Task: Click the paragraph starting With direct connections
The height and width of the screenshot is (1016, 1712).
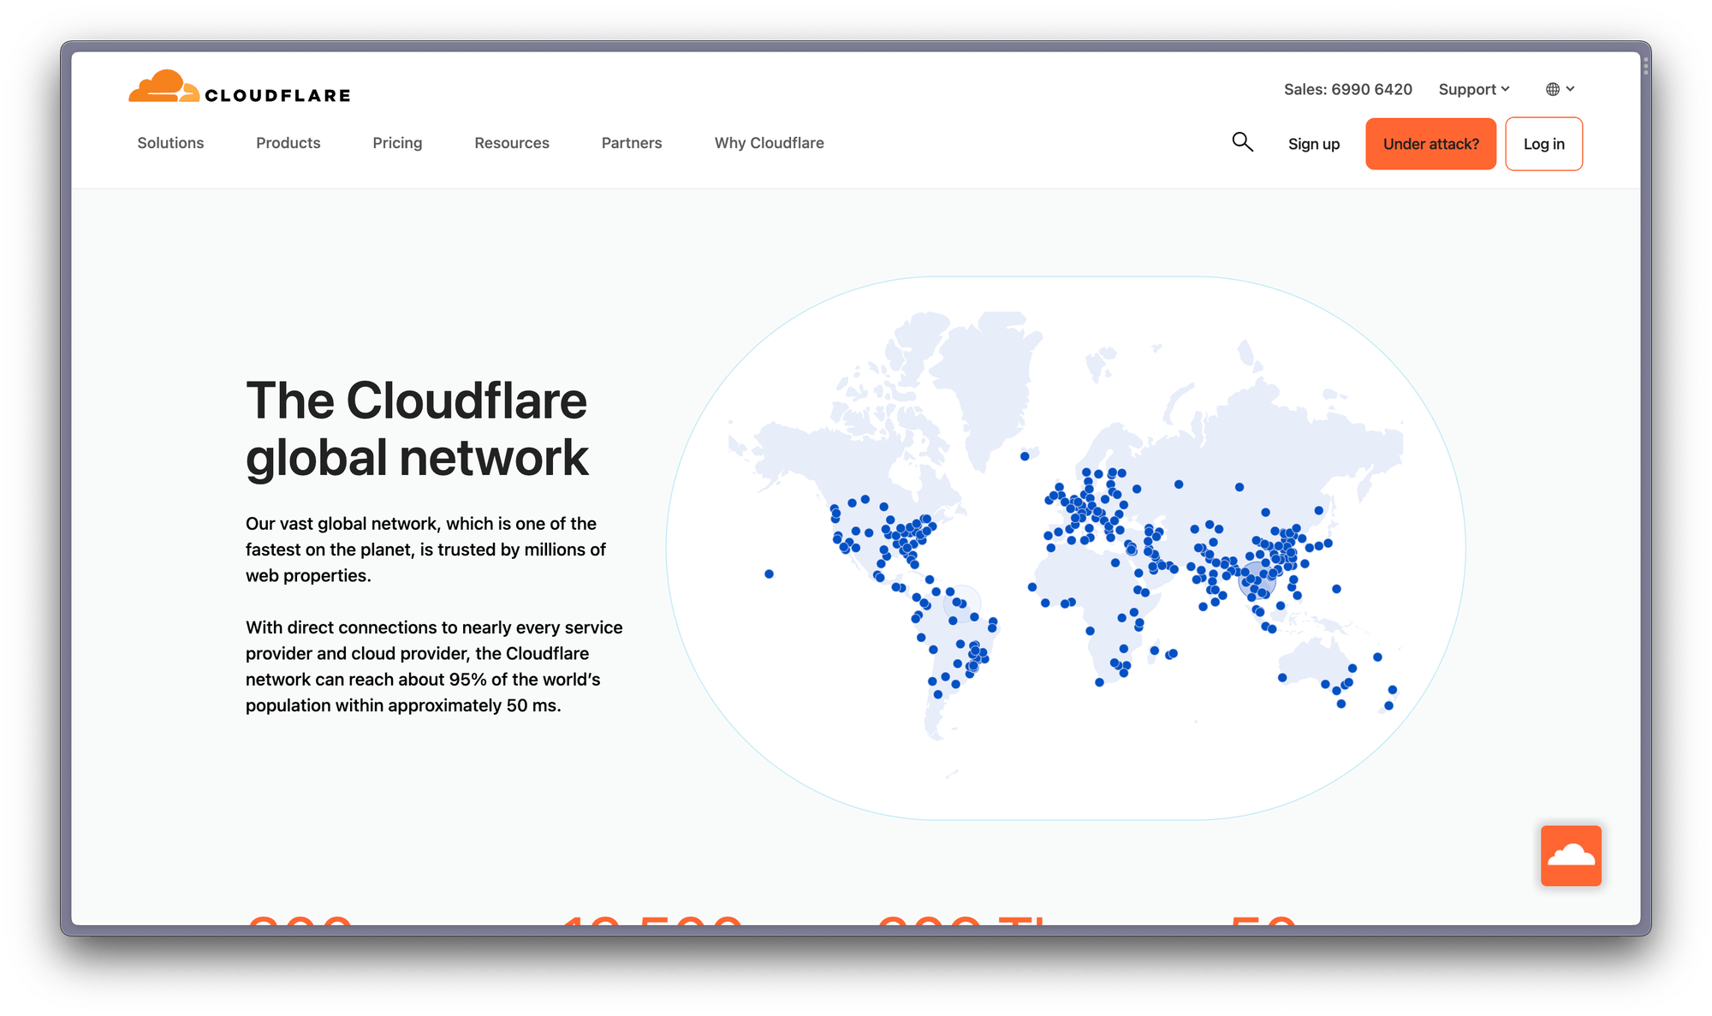Action: click(434, 666)
